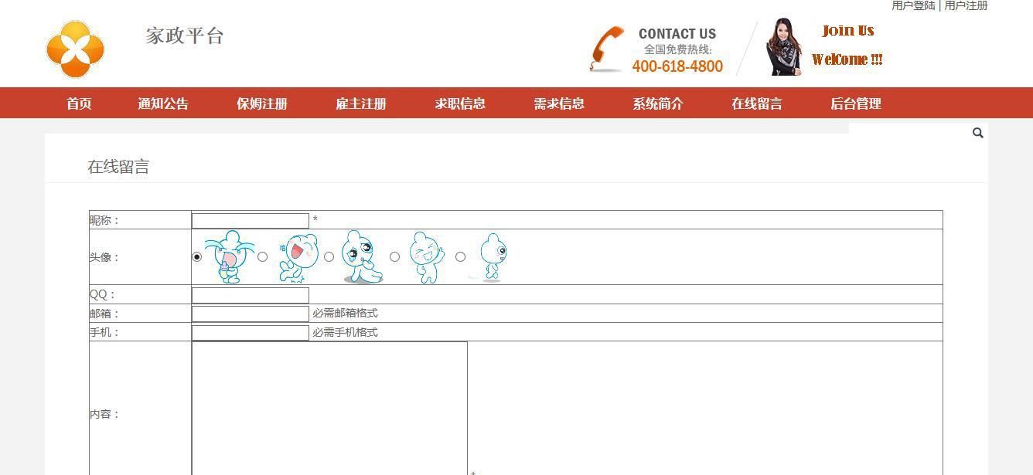Image resolution: width=1033 pixels, height=475 pixels.
Task: Open the 系统简介 menu item
Action: 658,103
